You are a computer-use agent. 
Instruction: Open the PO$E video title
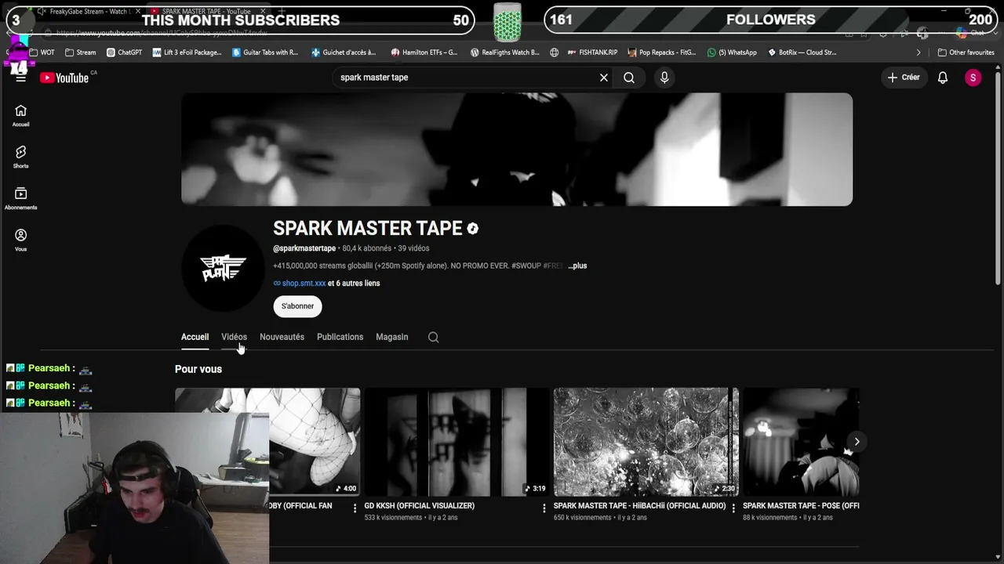pyautogui.click(x=801, y=506)
